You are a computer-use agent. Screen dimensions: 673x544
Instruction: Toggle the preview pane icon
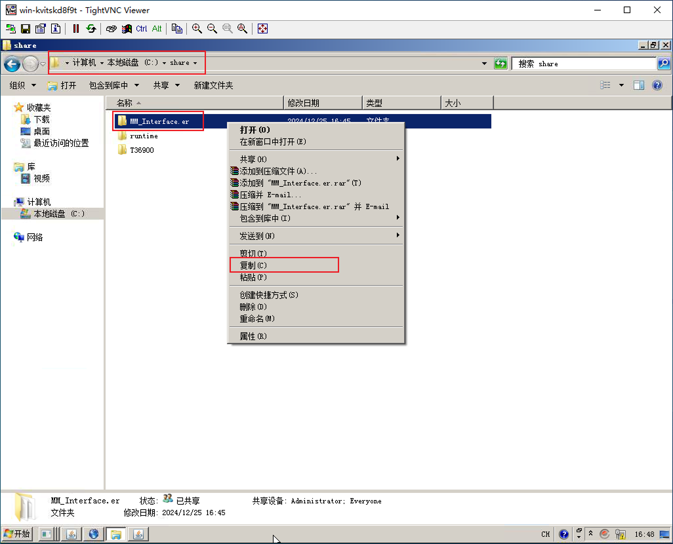[639, 85]
